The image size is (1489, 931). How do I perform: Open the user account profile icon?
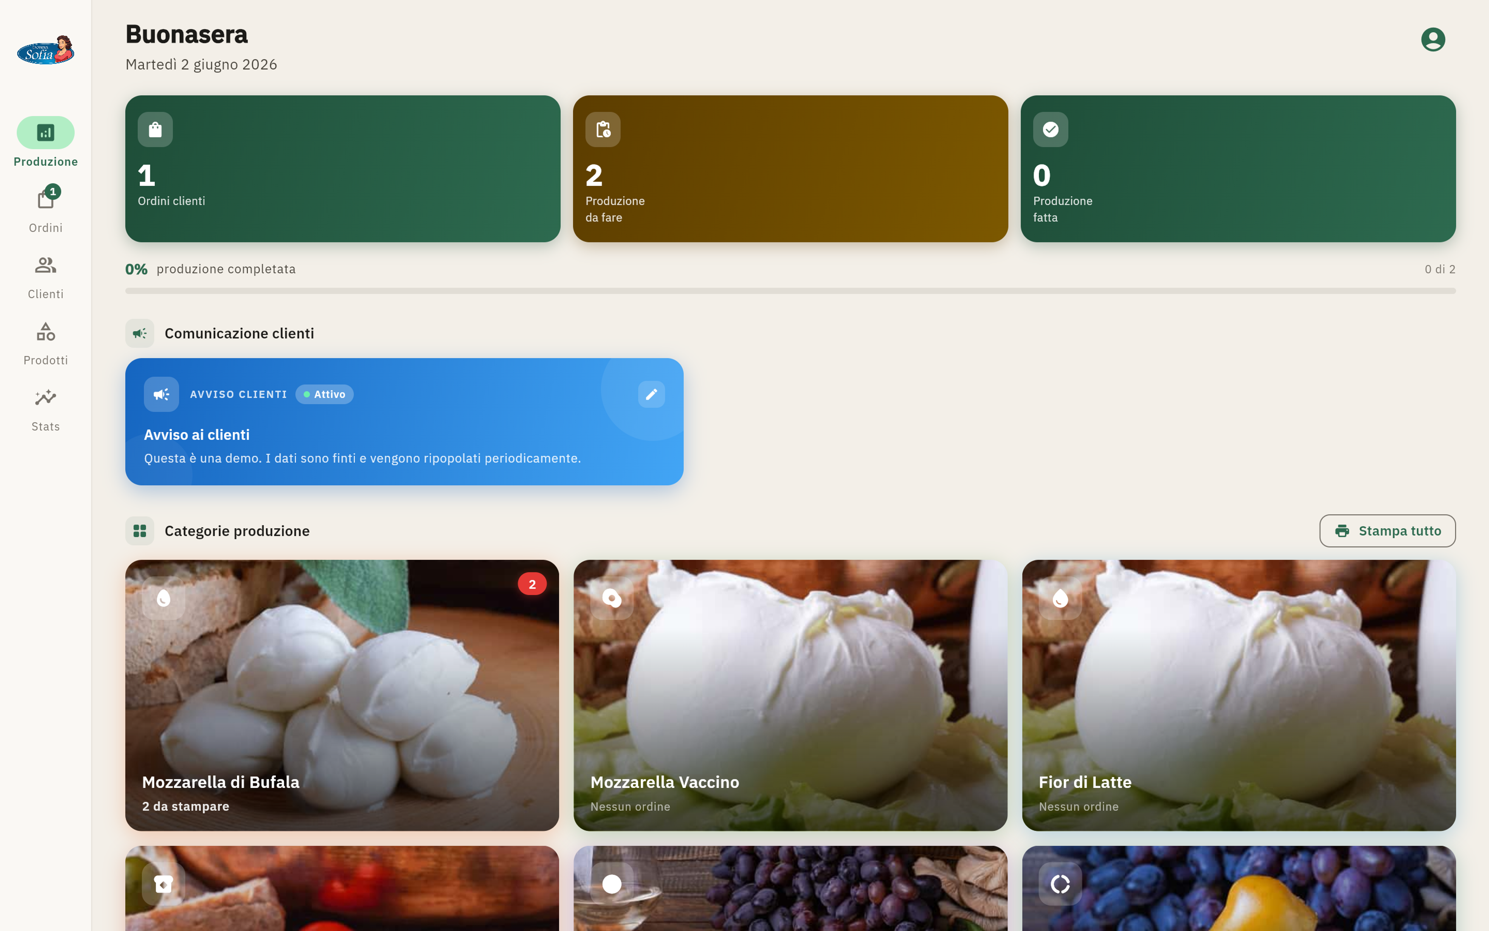1432,40
